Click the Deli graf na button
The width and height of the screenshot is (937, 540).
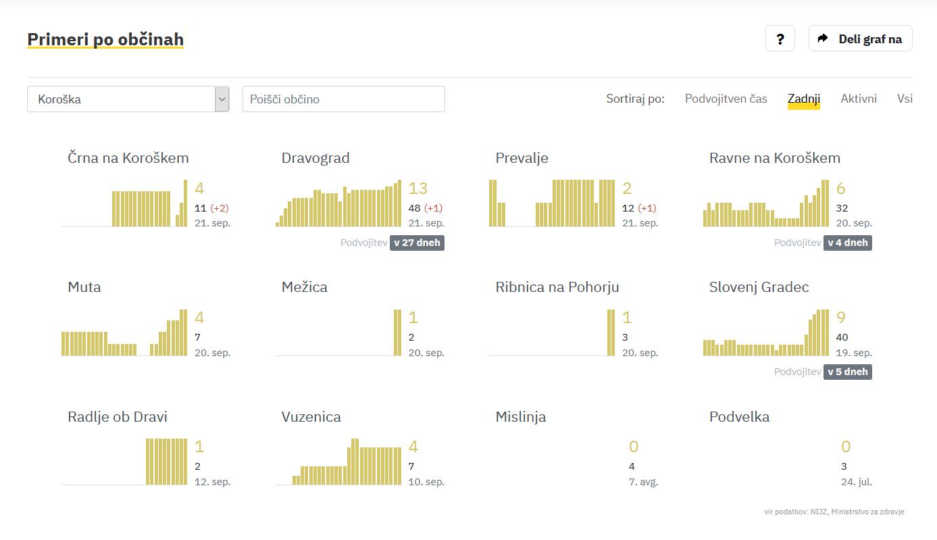[x=861, y=39]
